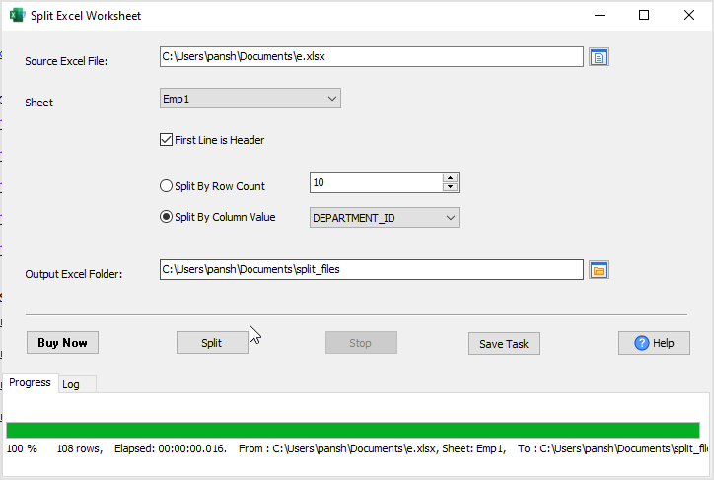Click the Source Excel File path field
The width and height of the screenshot is (714, 480).
coord(371,57)
